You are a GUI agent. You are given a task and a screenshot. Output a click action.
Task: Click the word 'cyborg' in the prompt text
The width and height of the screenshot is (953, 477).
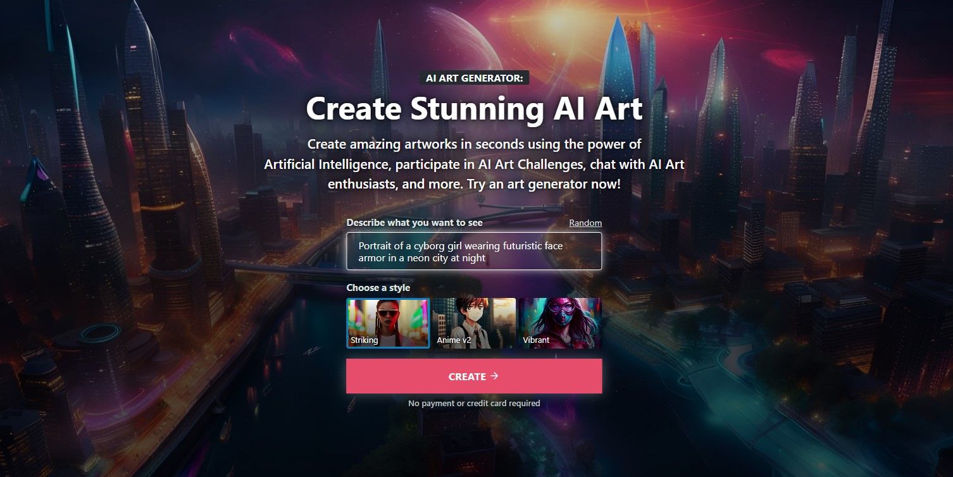click(x=421, y=245)
